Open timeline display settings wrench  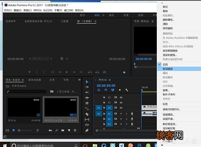click(x=127, y=90)
